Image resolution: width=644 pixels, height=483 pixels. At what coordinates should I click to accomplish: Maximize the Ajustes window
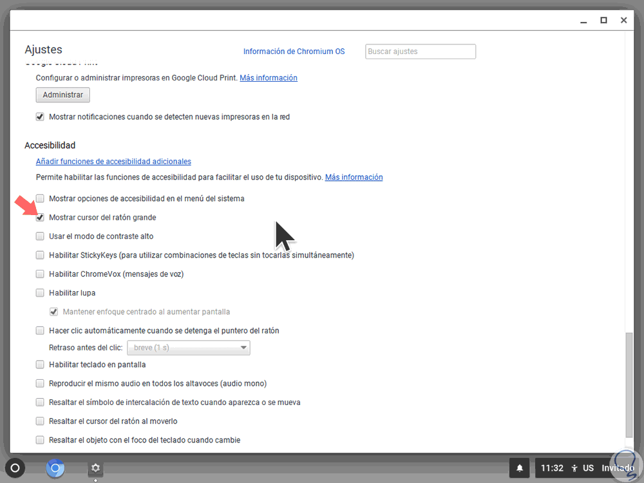(x=604, y=20)
